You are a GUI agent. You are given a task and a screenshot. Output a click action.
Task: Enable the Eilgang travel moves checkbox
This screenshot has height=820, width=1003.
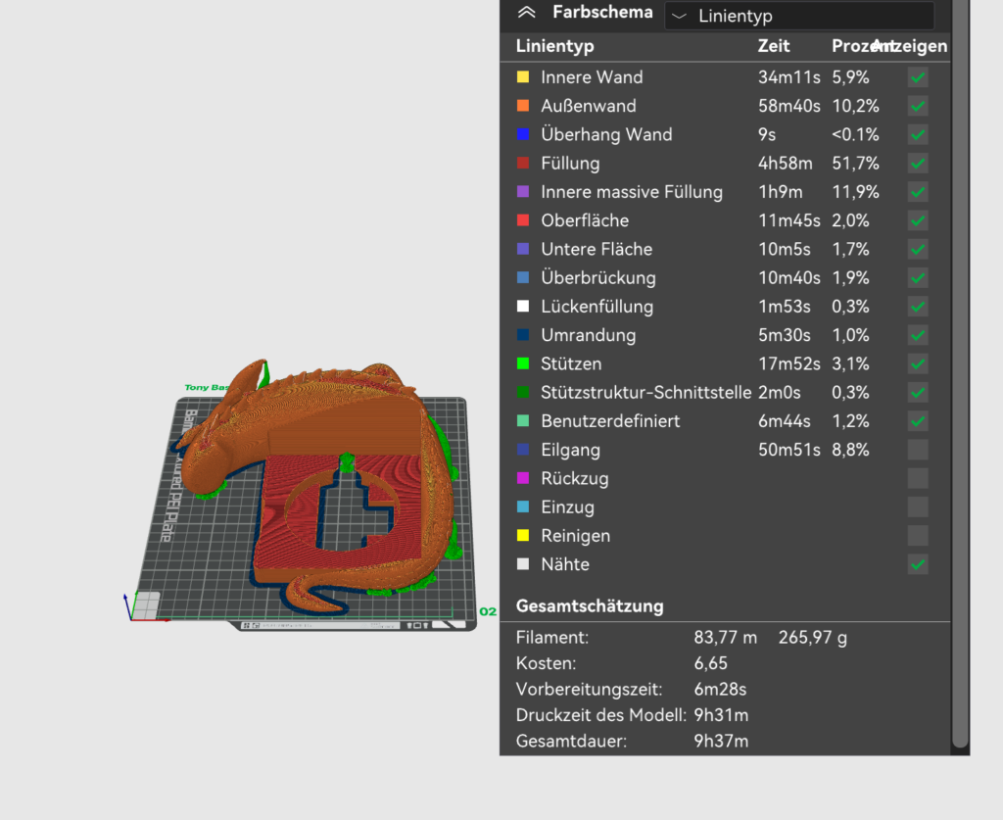(918, 450)
